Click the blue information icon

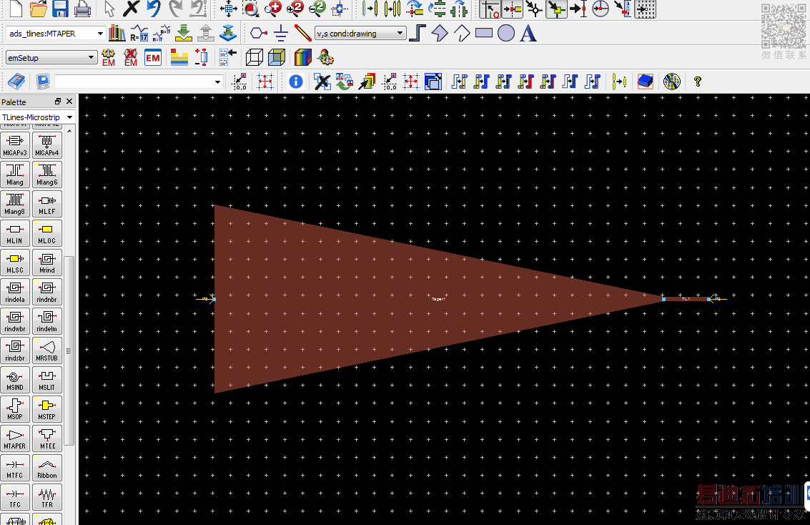(296, 81)
